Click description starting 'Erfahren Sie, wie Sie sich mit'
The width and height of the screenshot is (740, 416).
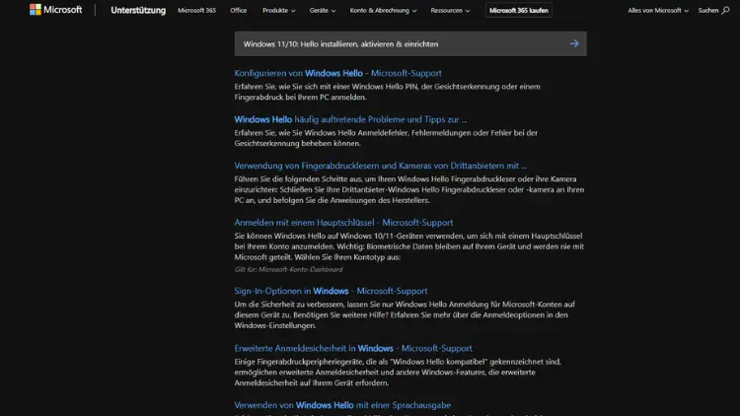pyautogui.click(x=387, y=92)
